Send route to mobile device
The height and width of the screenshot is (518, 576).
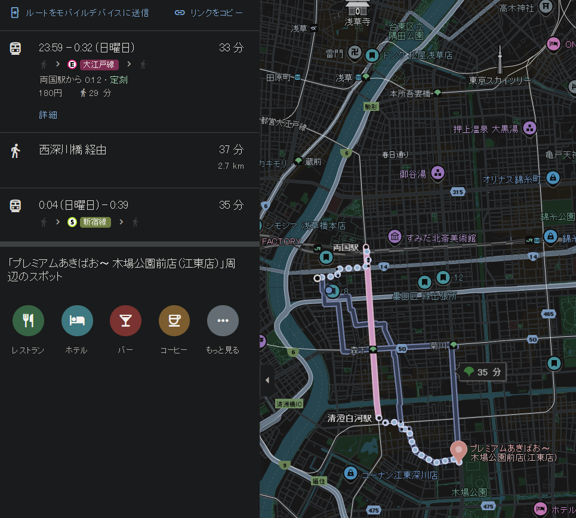pos(80,13)
